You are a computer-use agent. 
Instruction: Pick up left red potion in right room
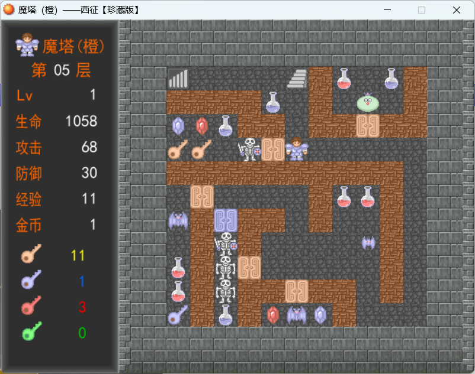tap(344, 197)
